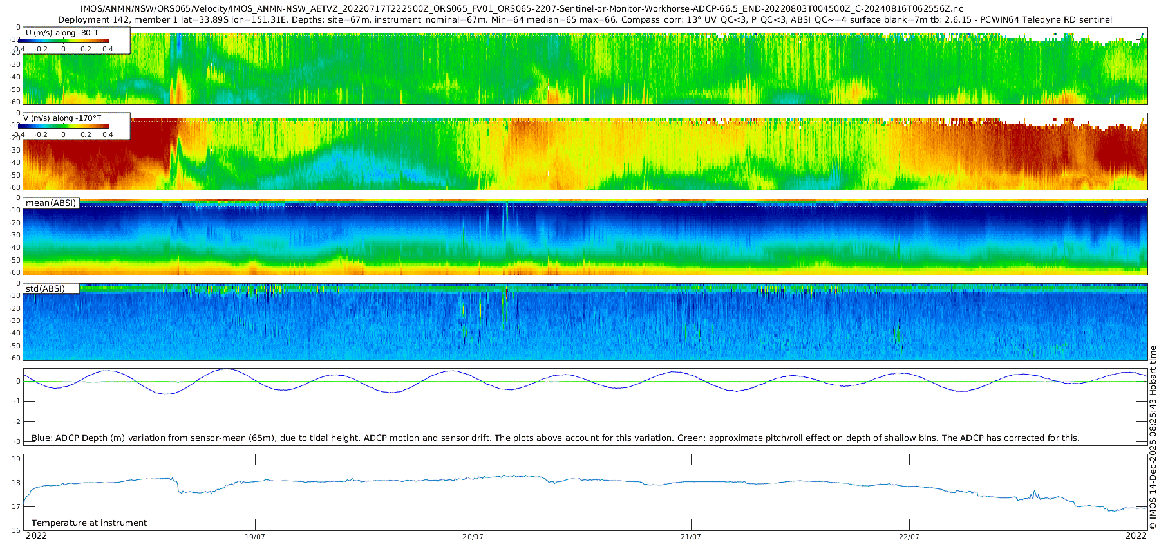Click the 21/07 date tick label
The image size is (1159, 547).
tap(691, 537)
